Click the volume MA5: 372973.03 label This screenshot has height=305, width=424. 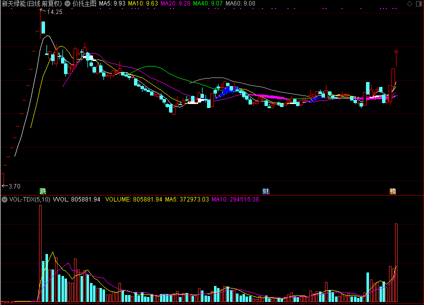tap(187, 199)
